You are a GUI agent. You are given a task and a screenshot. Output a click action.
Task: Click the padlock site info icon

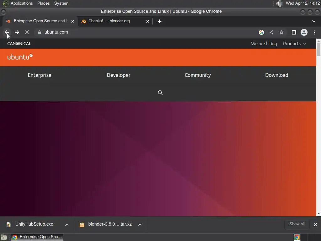click(39, 32)
